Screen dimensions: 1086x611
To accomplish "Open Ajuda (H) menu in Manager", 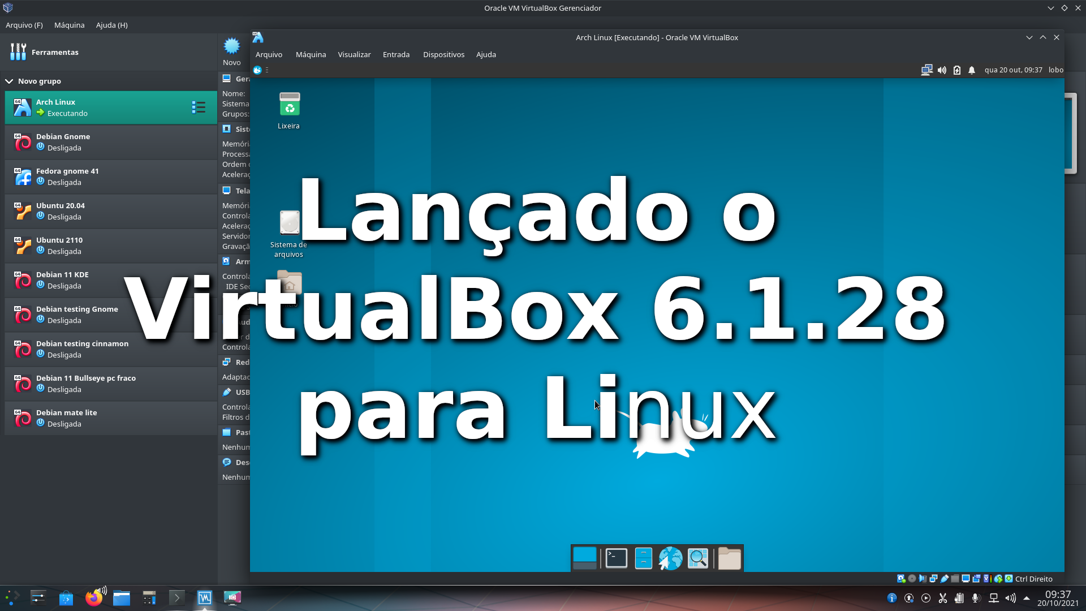I will [x=112, y=25].
